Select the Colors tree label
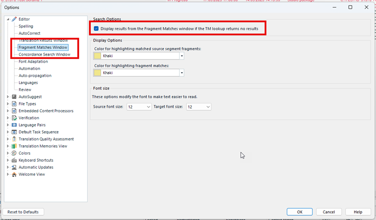The image size is (376, 220). point(24,153)
